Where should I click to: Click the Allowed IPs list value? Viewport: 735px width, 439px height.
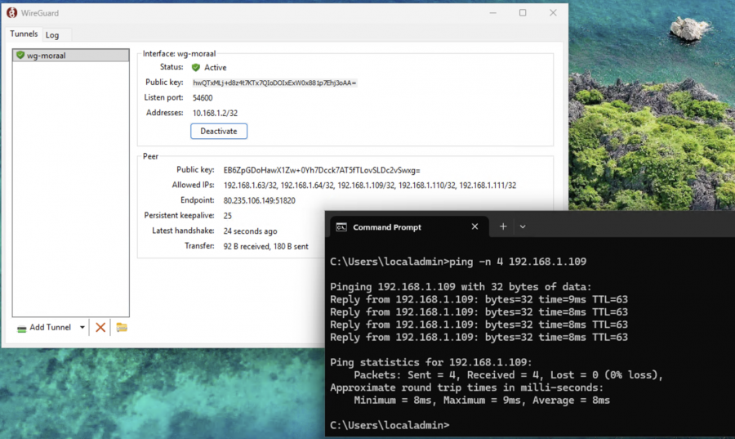tap(370, 186)
